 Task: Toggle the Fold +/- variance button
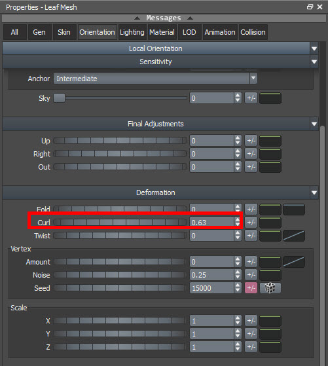point(251,210)
